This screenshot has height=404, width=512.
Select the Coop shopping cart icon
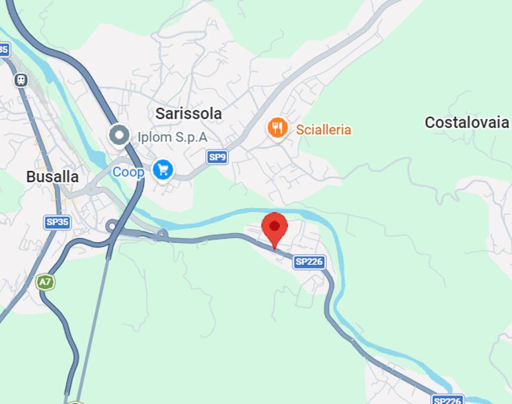coord(163,170)
